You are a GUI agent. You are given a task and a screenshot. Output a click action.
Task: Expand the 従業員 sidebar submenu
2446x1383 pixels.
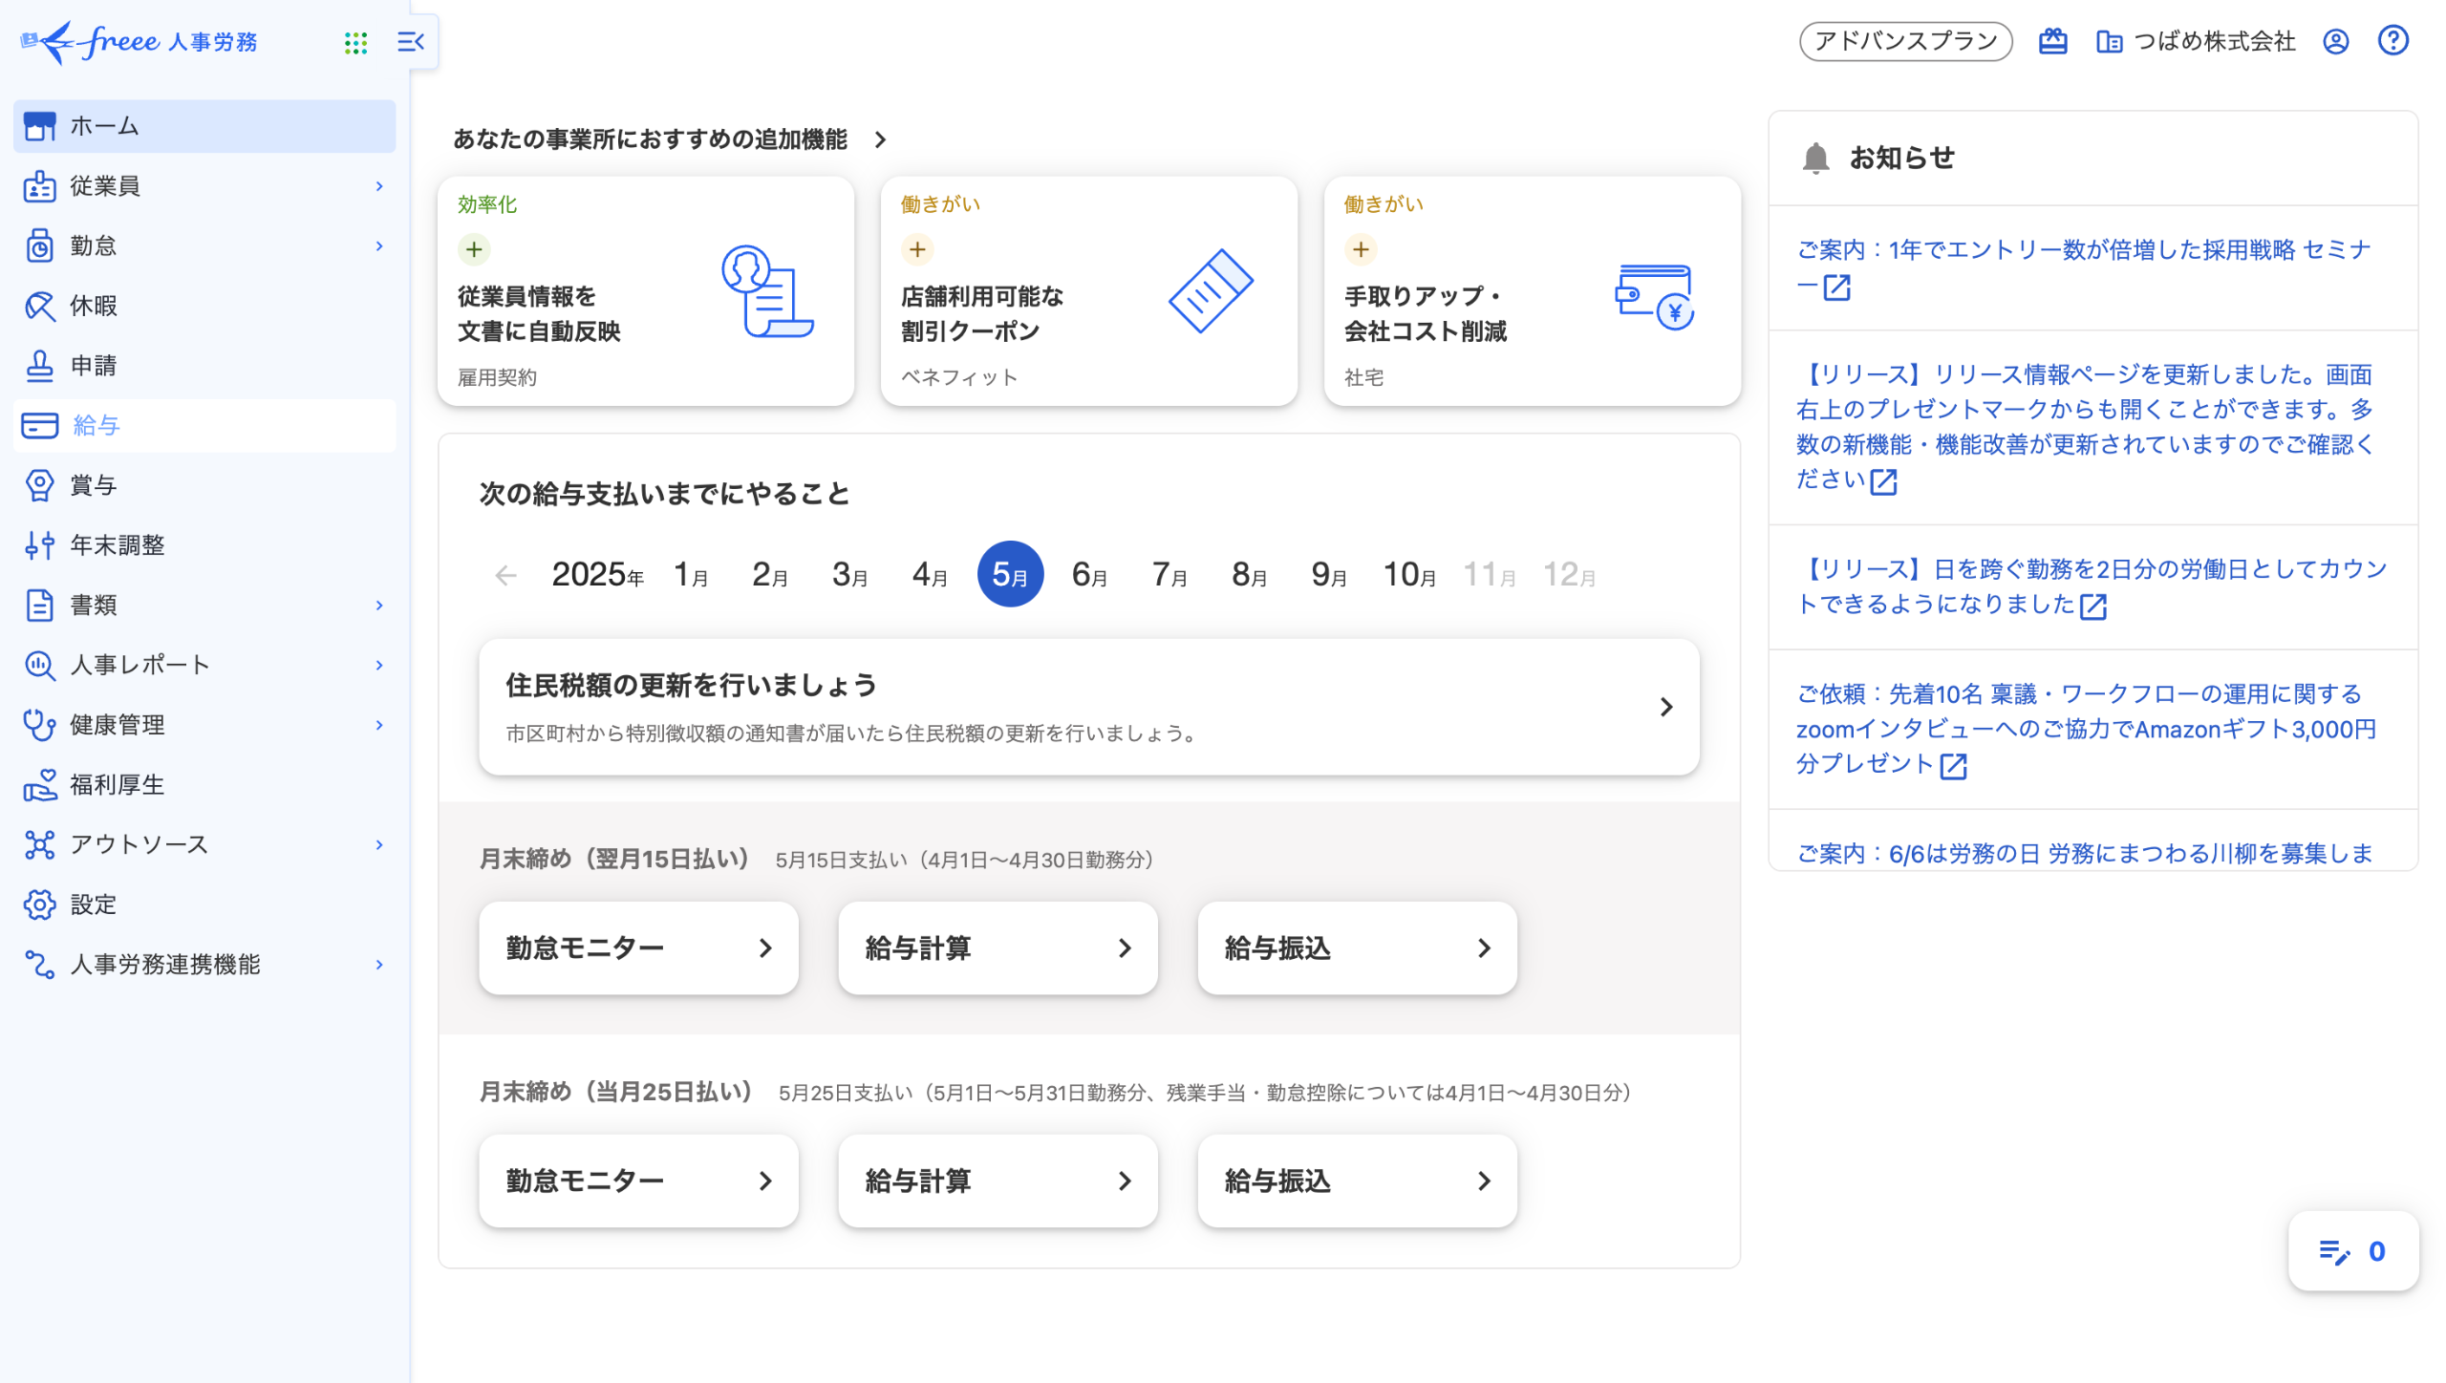tap(379, 186)
